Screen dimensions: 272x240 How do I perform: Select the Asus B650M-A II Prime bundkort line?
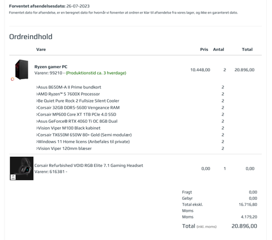pos(69,87)
